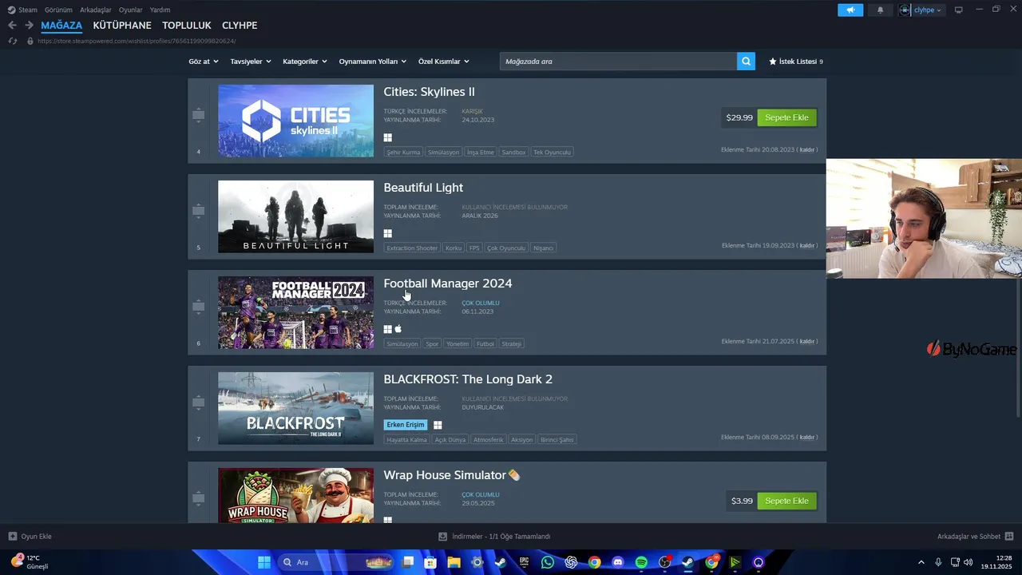
Task: Remove Cities: Skylines II via kaldır link
Action: tap(807, 149)
